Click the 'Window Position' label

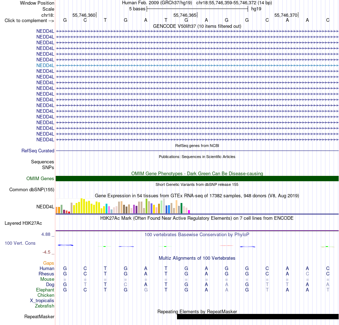37,3
